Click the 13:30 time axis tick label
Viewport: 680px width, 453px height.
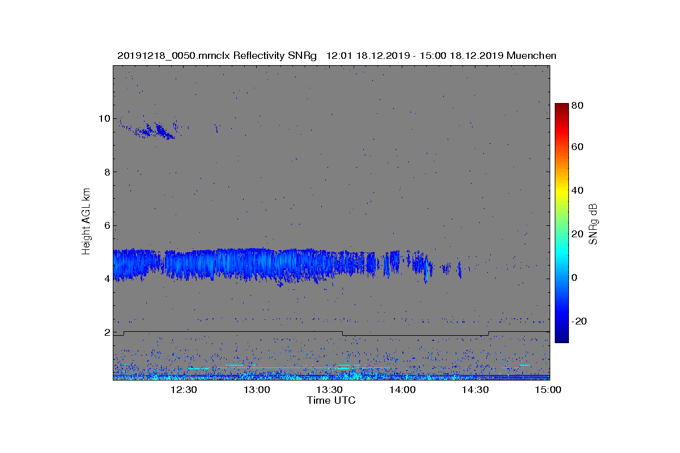[329, 390]
